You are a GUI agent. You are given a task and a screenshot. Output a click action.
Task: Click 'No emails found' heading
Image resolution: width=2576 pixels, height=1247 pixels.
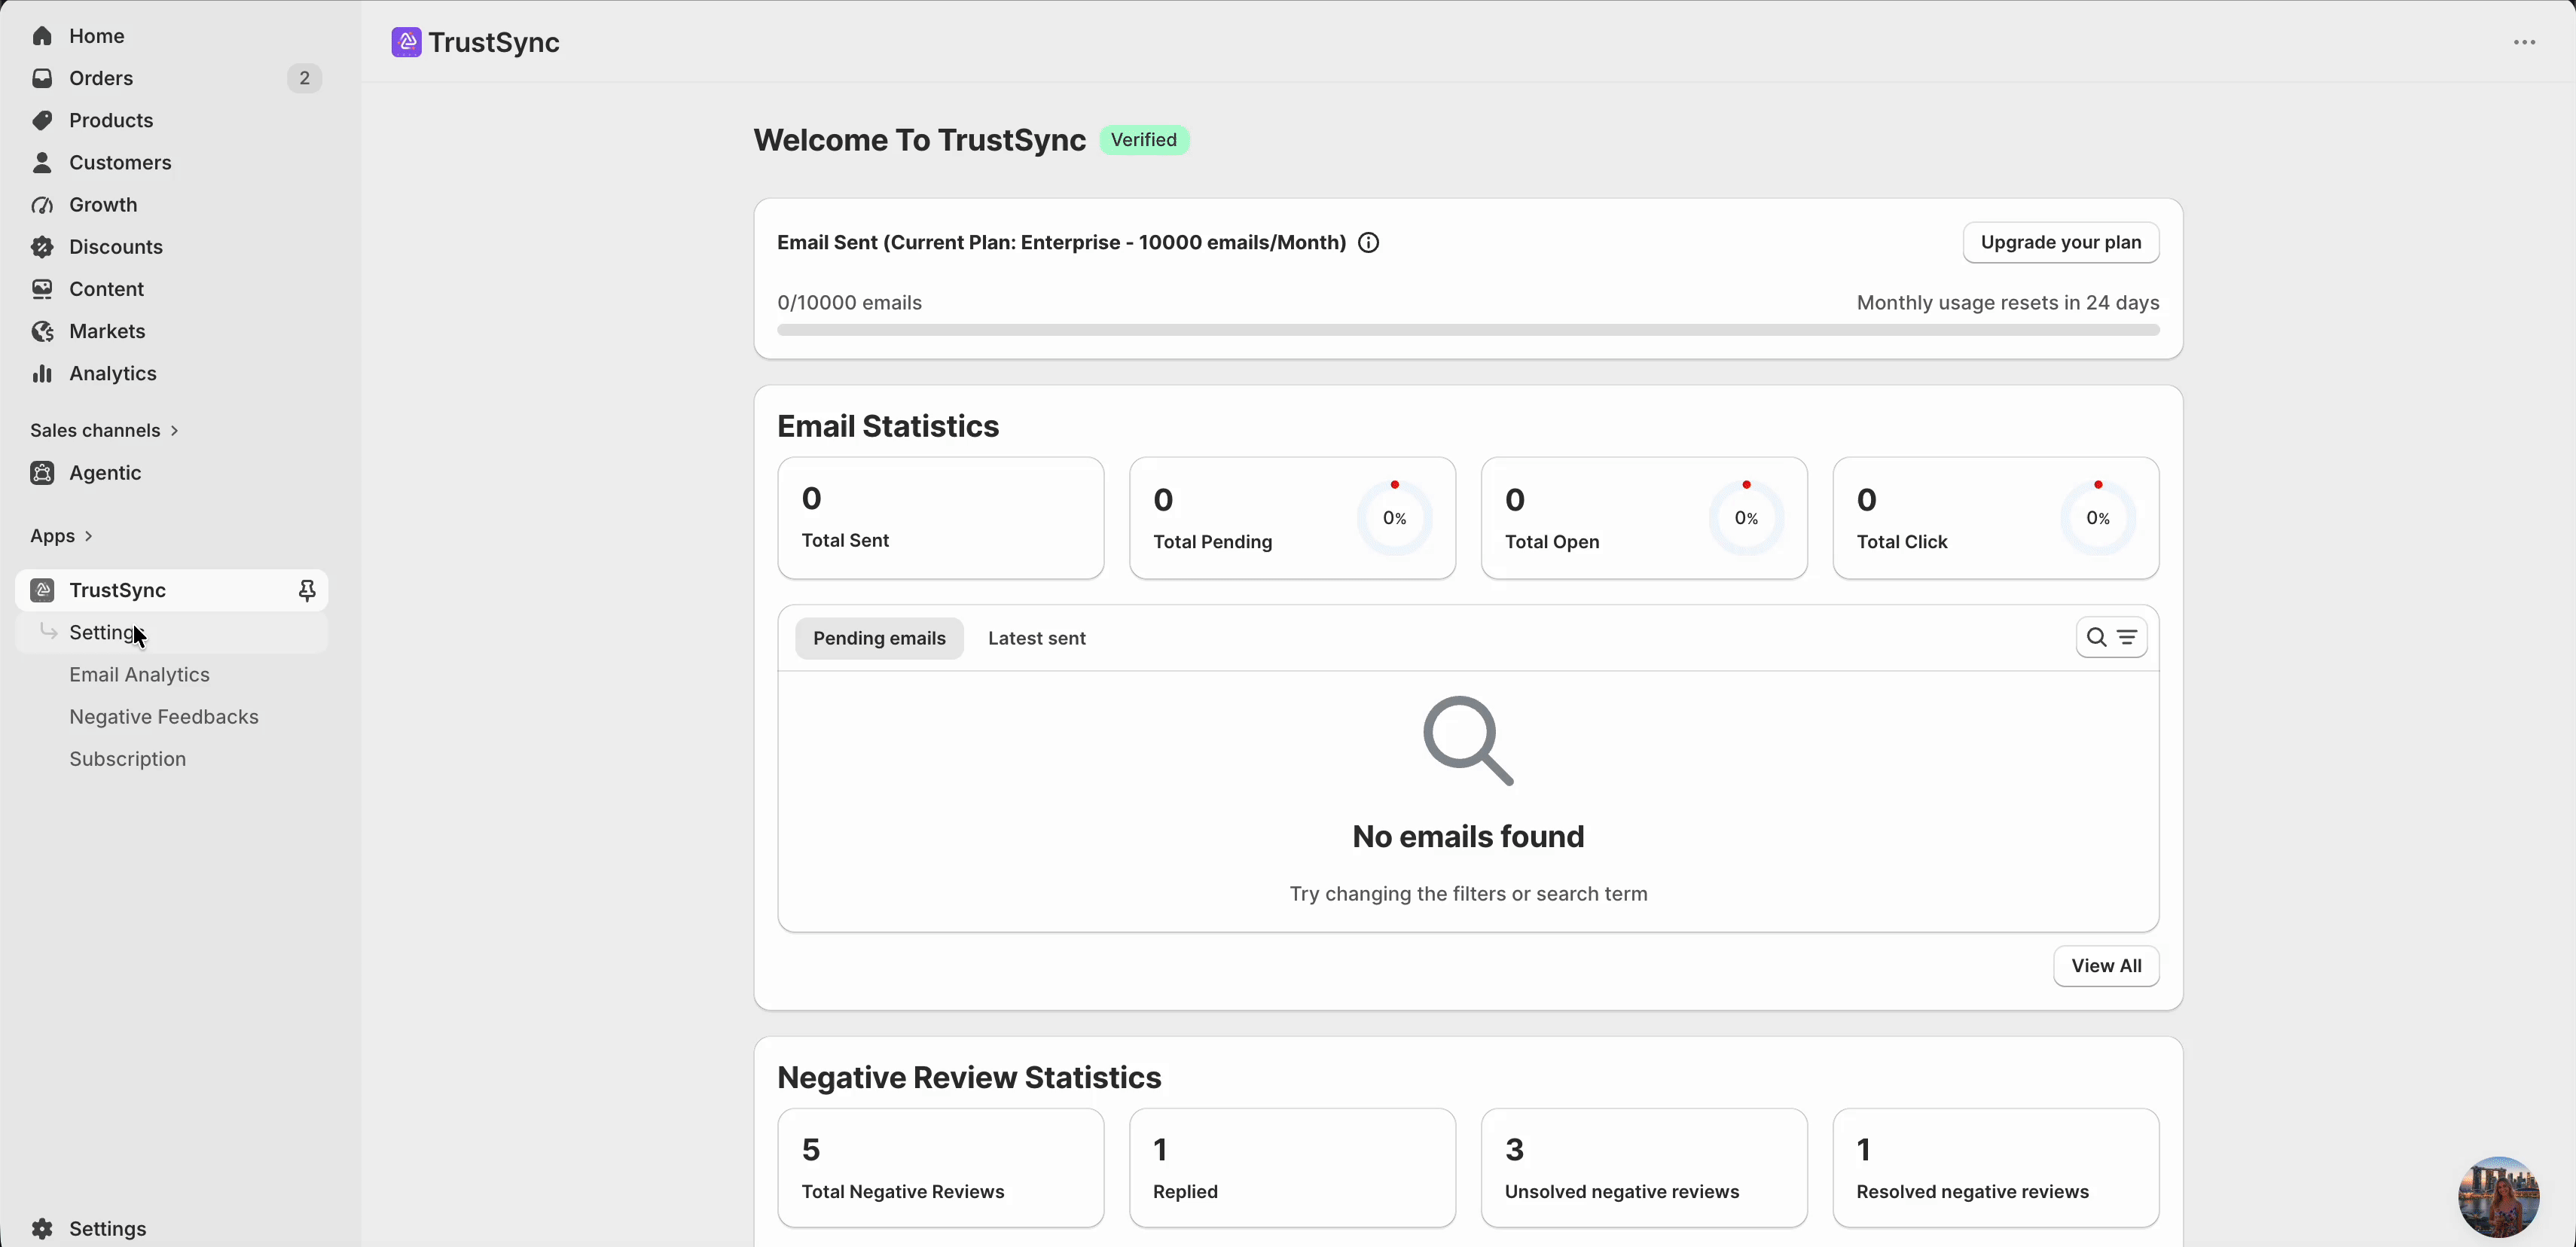coord(1468,837)
